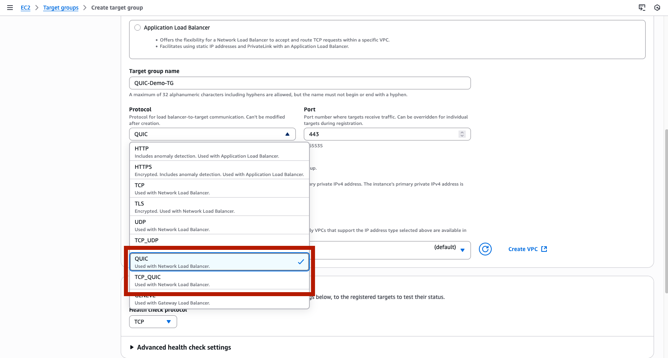Refresh the VPC list
Screen dimensions: 668x358
coord(485,249)
